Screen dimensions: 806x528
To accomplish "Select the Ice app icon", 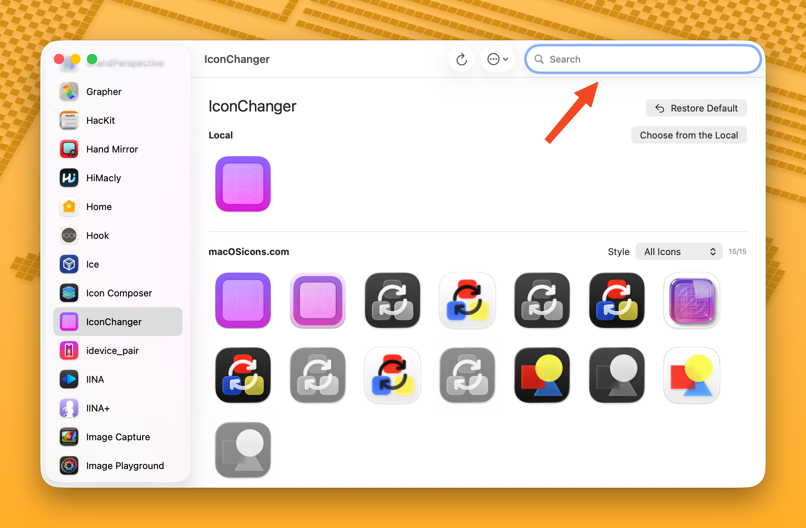I will [92, 264].
